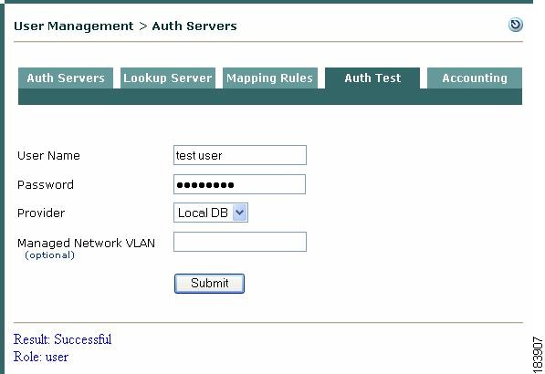Click the 'User Name' label
The height and width of the screenshot is (374, 545).
click(48, 156)
